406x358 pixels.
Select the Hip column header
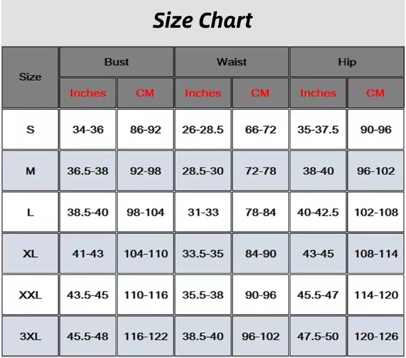[x=347, y=62]
